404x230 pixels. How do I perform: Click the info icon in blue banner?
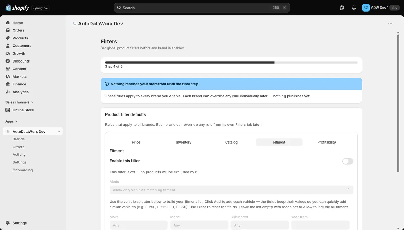[107, 84]
